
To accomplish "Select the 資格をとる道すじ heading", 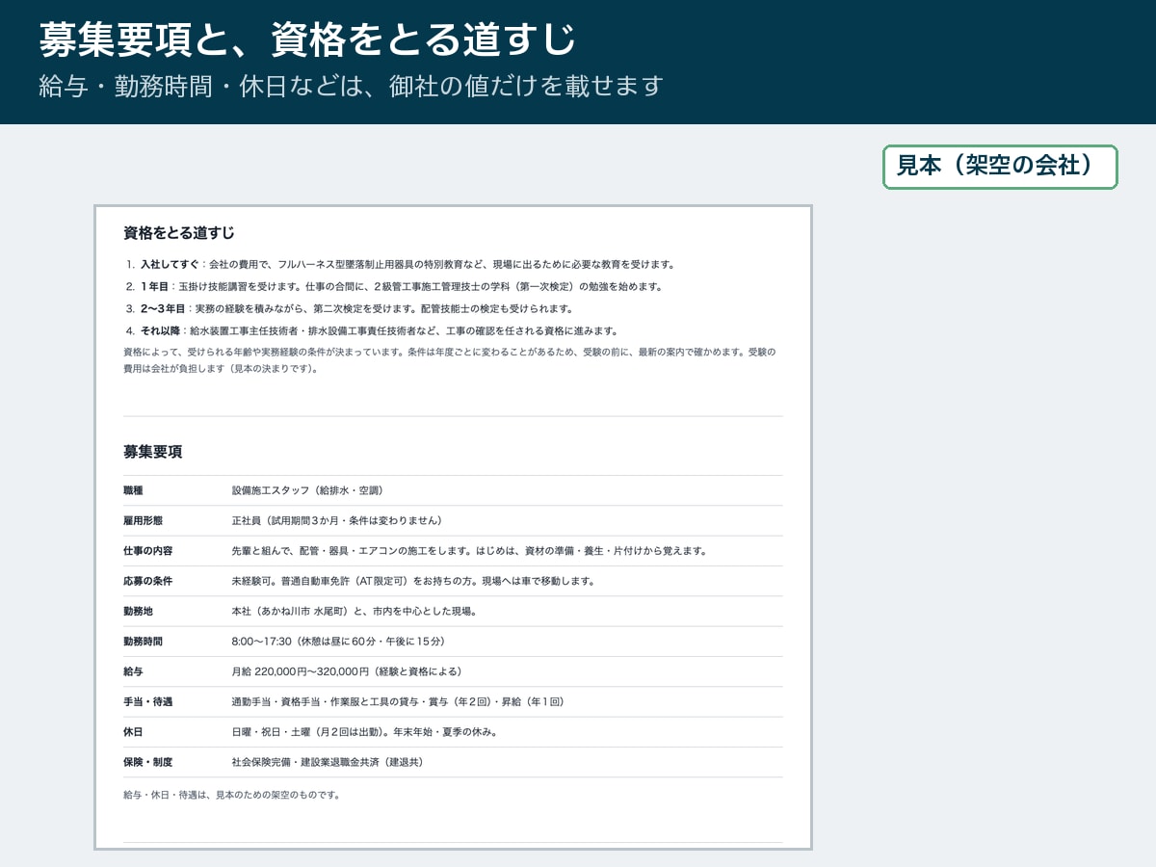I will point(179,233).
